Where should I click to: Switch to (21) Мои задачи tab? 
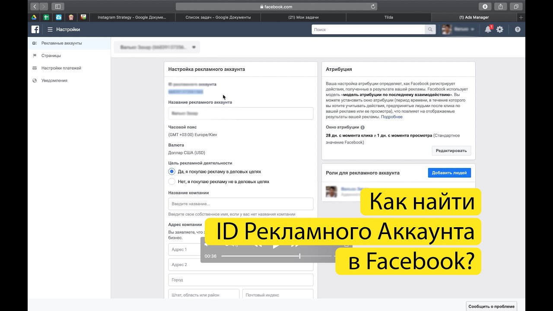point(303,17)
